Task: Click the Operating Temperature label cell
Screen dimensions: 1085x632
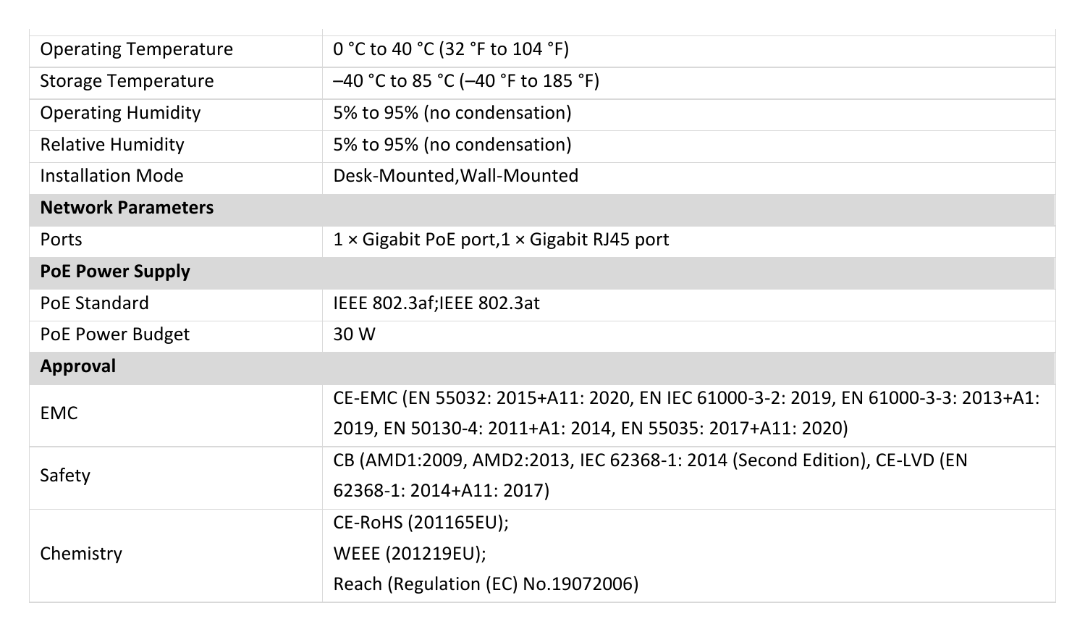Action: (176, 49)
